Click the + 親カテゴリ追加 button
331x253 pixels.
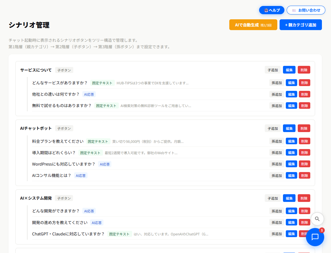(x=300, y=25)
